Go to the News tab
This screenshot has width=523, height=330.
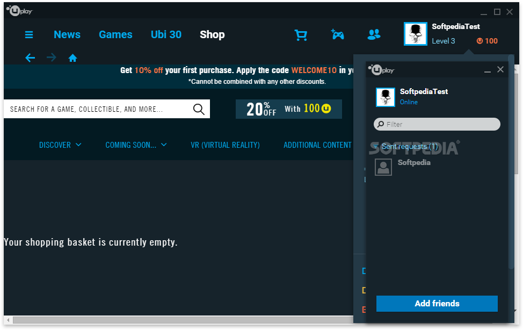coord(67,35)
